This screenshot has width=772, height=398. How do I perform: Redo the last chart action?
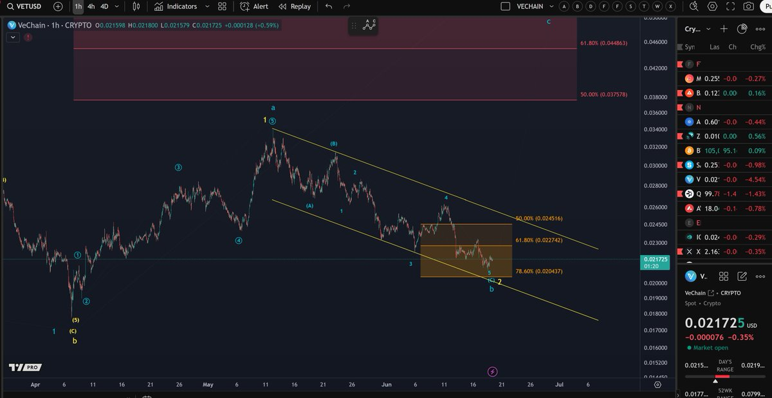tap(347, 6)
